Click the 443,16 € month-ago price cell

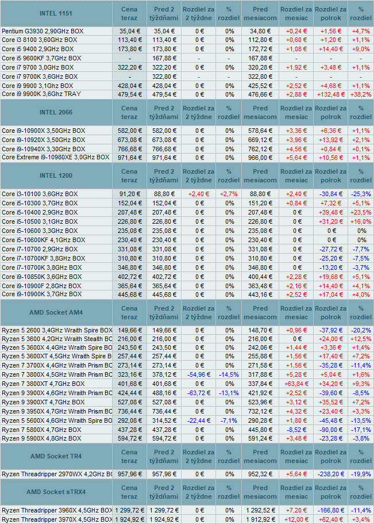[x=260, y=294]
